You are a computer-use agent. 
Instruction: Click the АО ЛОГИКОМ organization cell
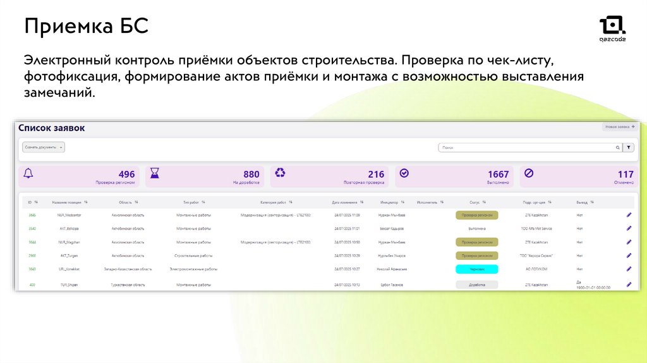(536, 269)
